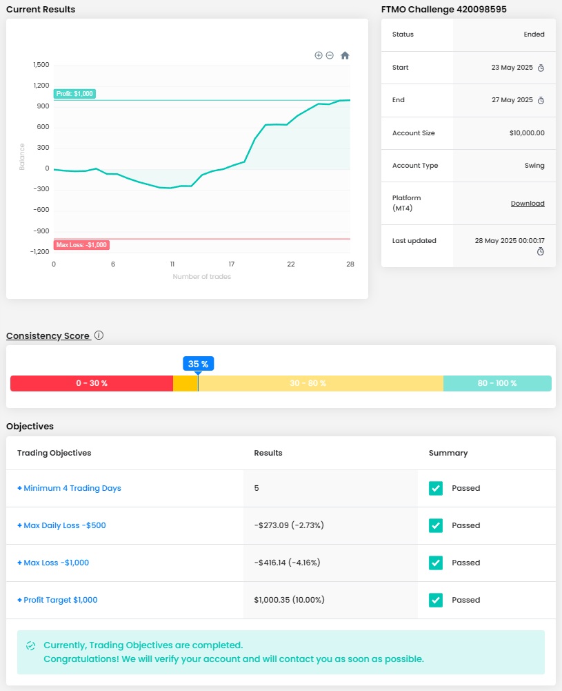
Task: Reset chart view with home icon
Action: click(345, 55)
